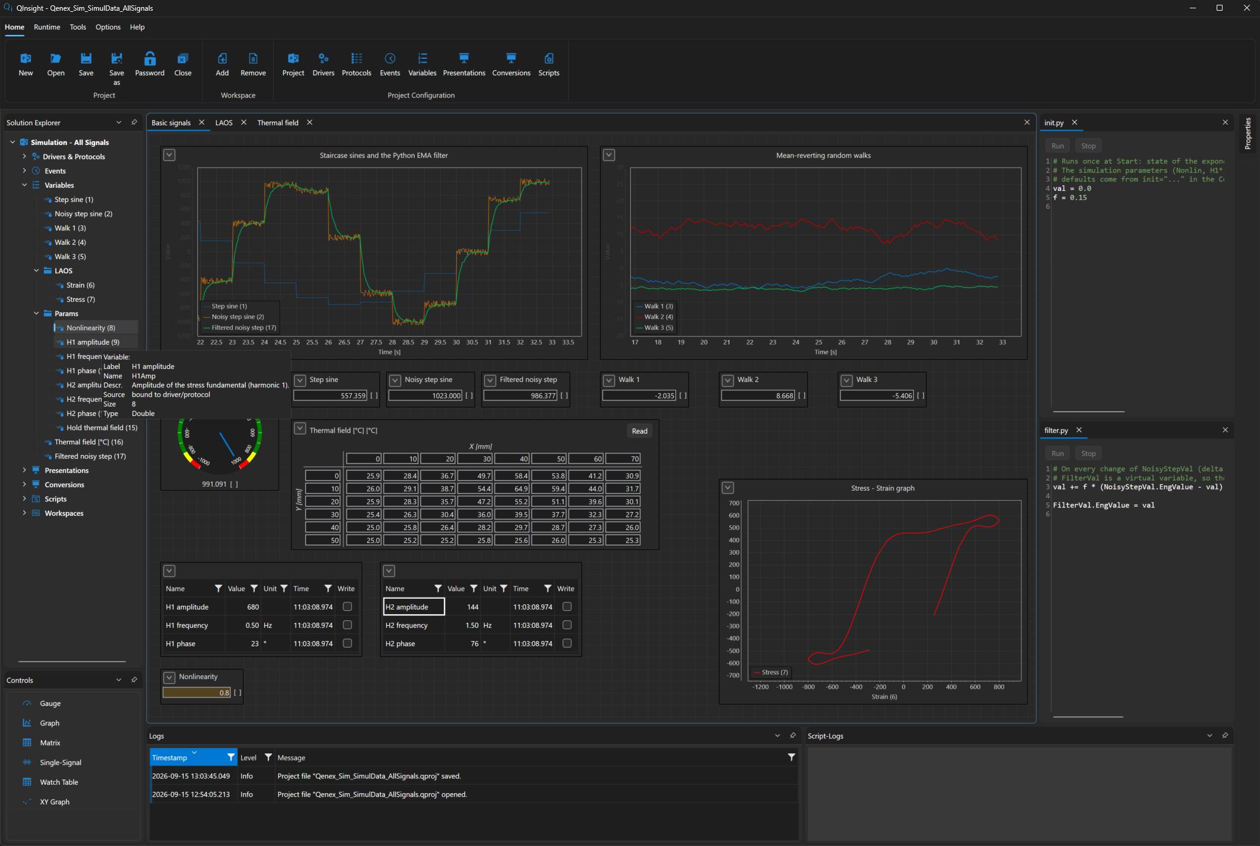1260x846 pixels.
Task: Open the Stress - Strain graph dropdown
Action: tap(728, 488)
